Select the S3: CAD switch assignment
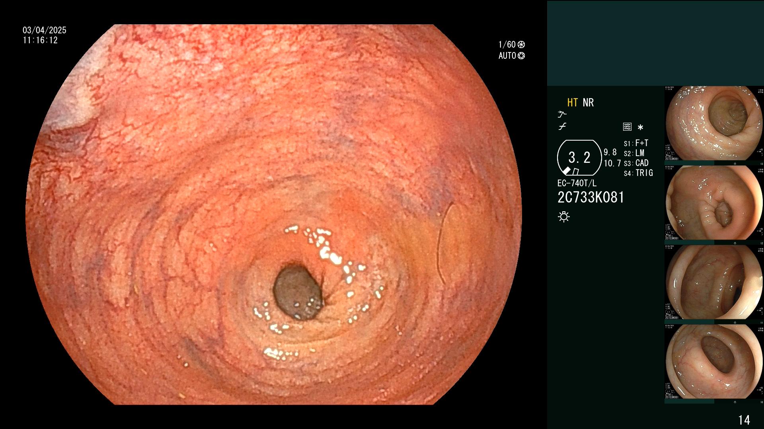This screenshot has height=429, width=764. click(636, 163)
